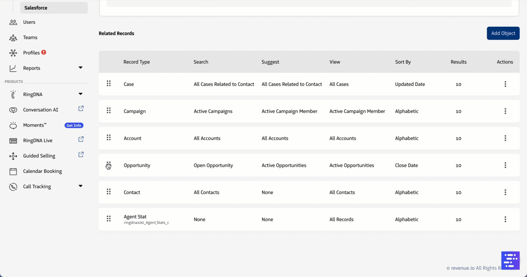Click the Reports chart icon
Screen dimensions: 527x277
pos(13,68)
